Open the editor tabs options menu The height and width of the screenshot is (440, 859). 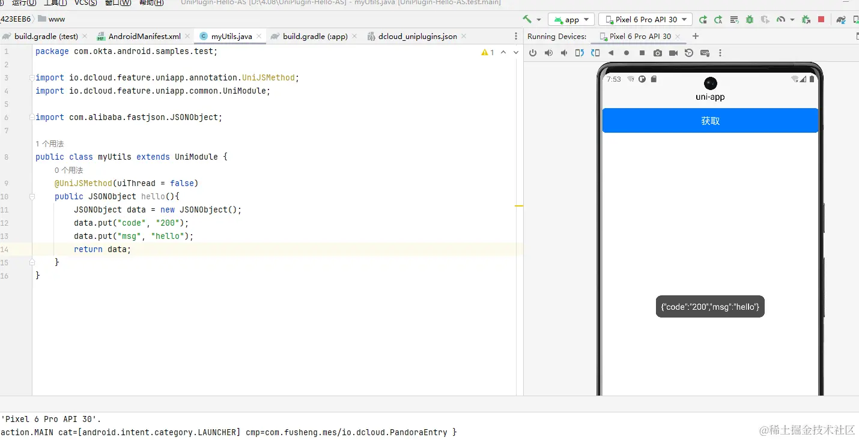(x=516, y=36)
